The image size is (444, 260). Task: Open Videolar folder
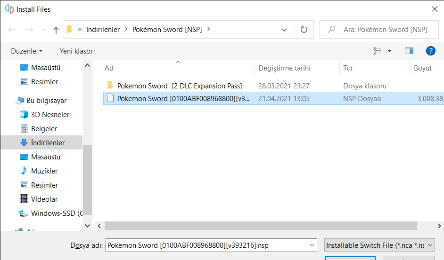pyautogui.click(x=44, y=199)
